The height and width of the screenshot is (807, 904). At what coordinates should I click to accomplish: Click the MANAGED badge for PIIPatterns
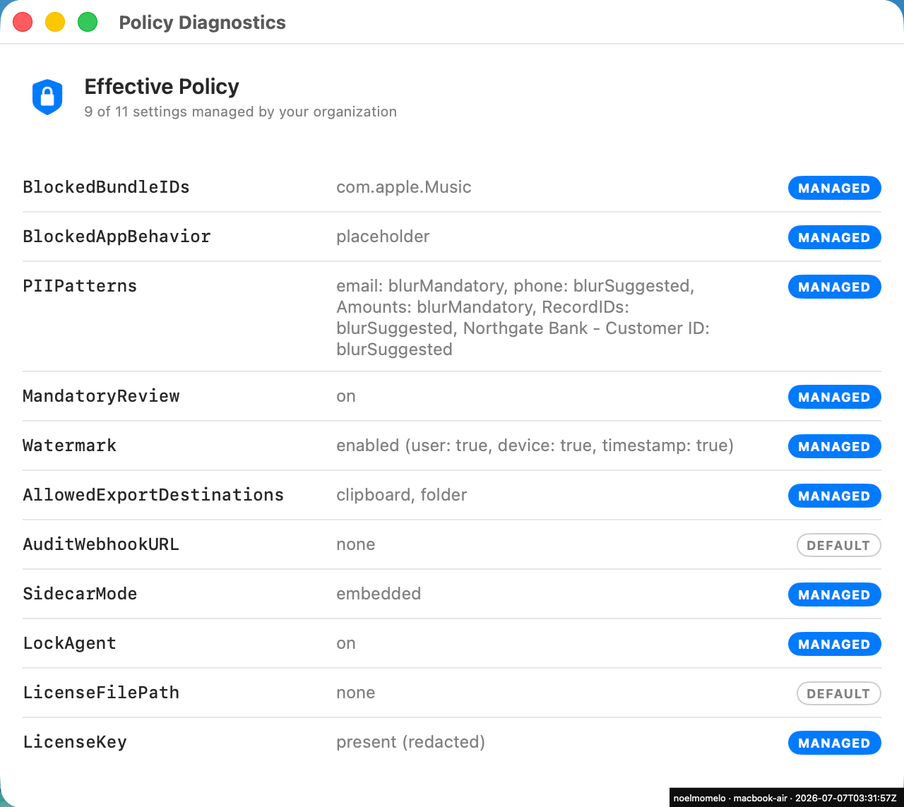click(x=834, y=287)
